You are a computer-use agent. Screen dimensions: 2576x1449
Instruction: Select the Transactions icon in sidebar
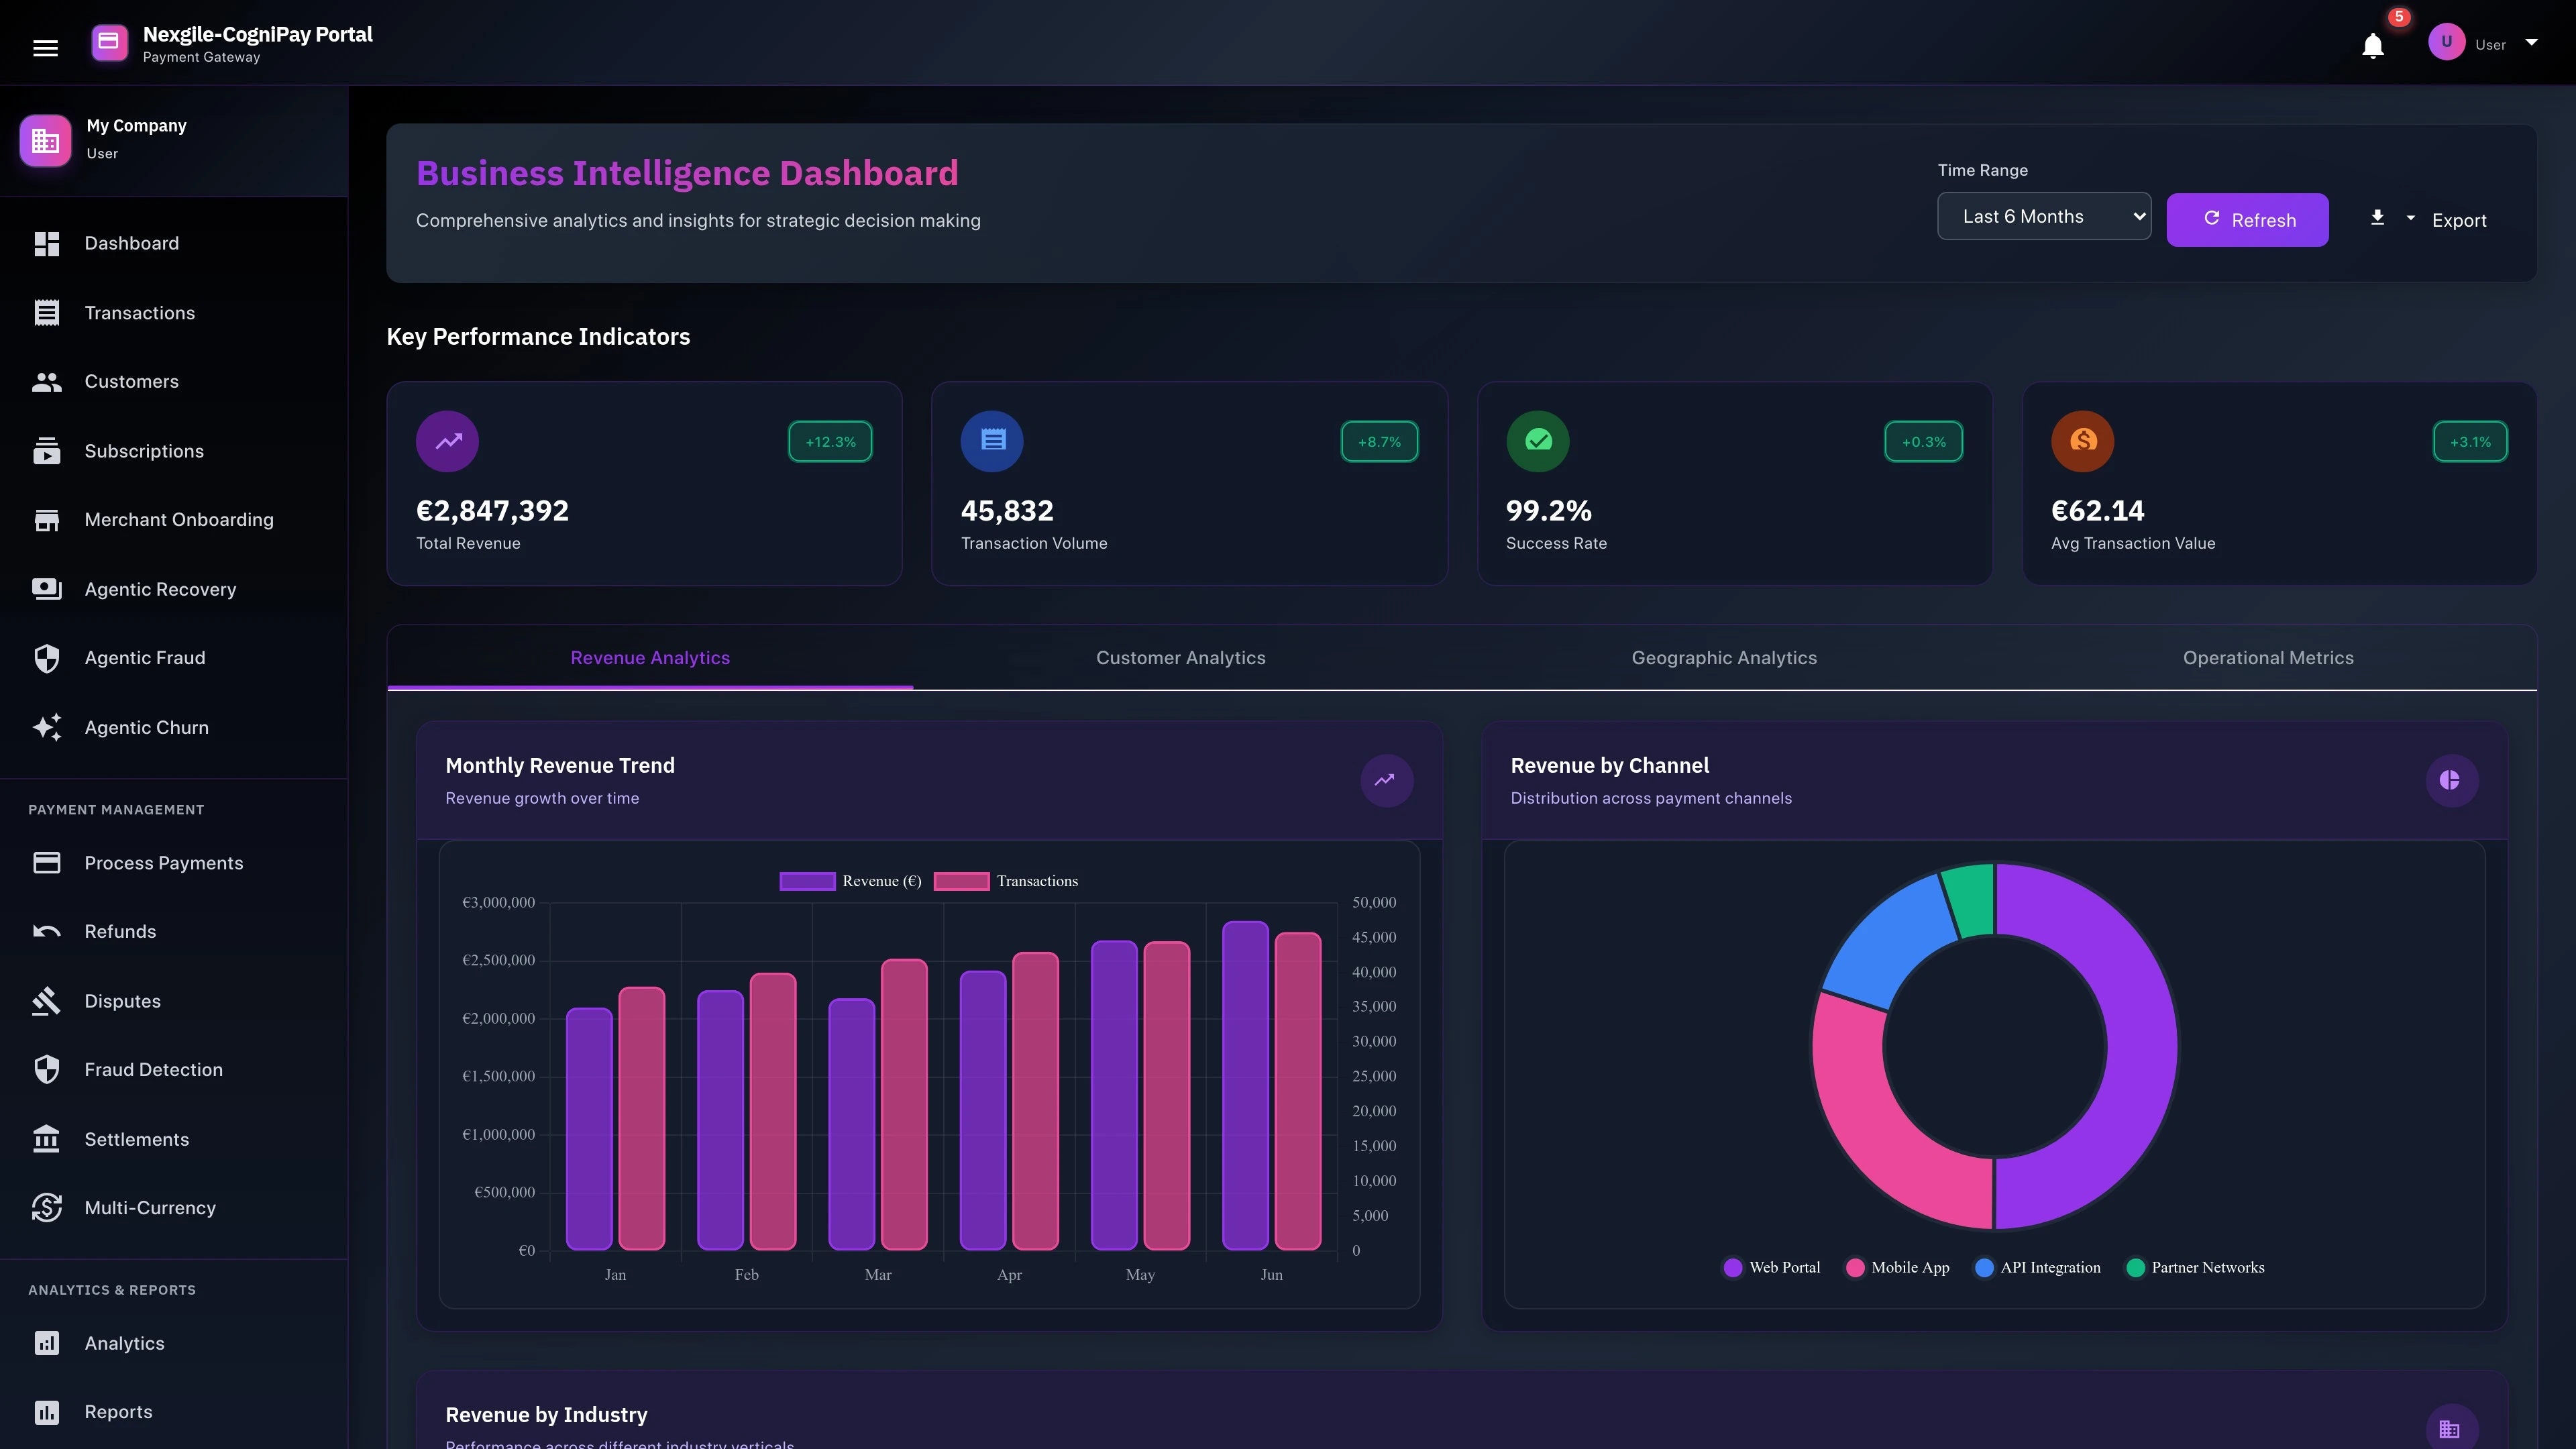(x=47, y=312)
